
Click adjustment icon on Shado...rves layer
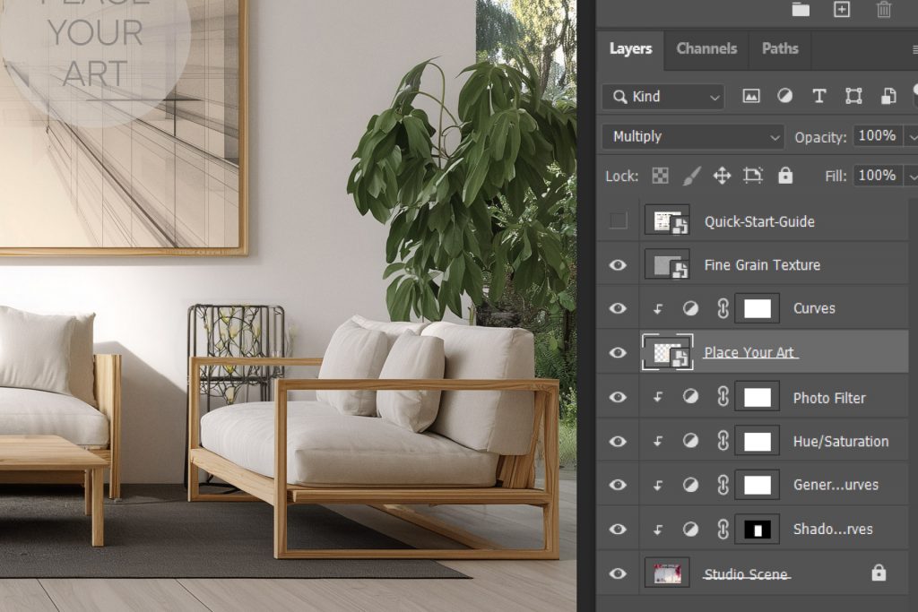(691, 530)
